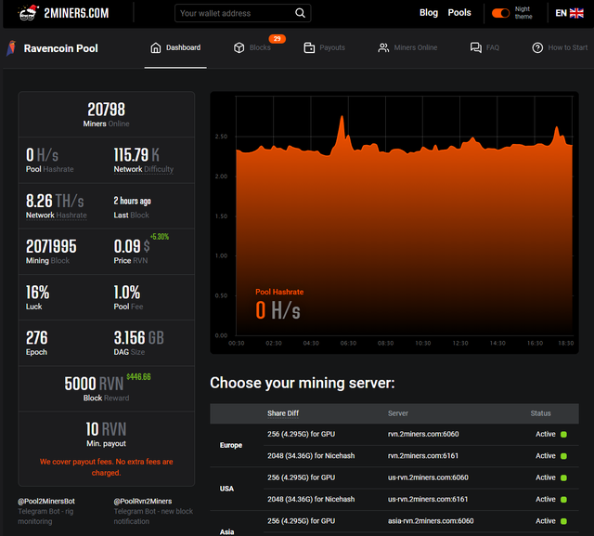Click the wallet address search field

click(x=243, y=13)
